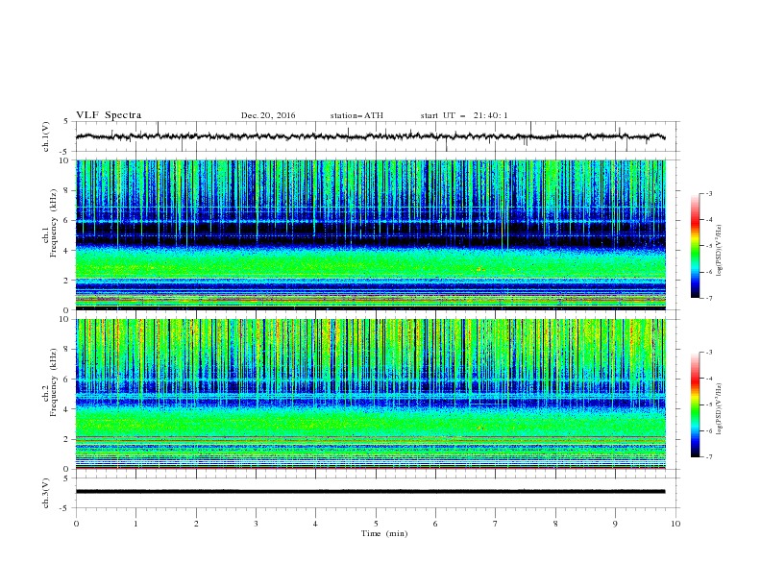Click the ch.1 colorbar label 'log(PSD)(V²/Hz)'
The image size is (761, 588).
tap(719, 251)
